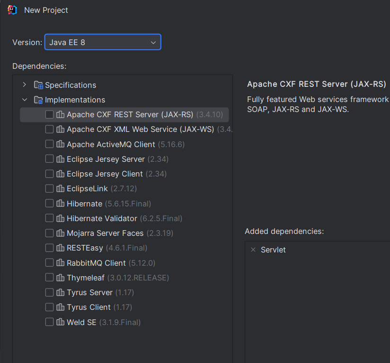Screen dimensions: 390x363
Task: Click the library icon beside Hibernate (5.6.15.Final)
Action: pyautogui.click(x=60, y=204)
